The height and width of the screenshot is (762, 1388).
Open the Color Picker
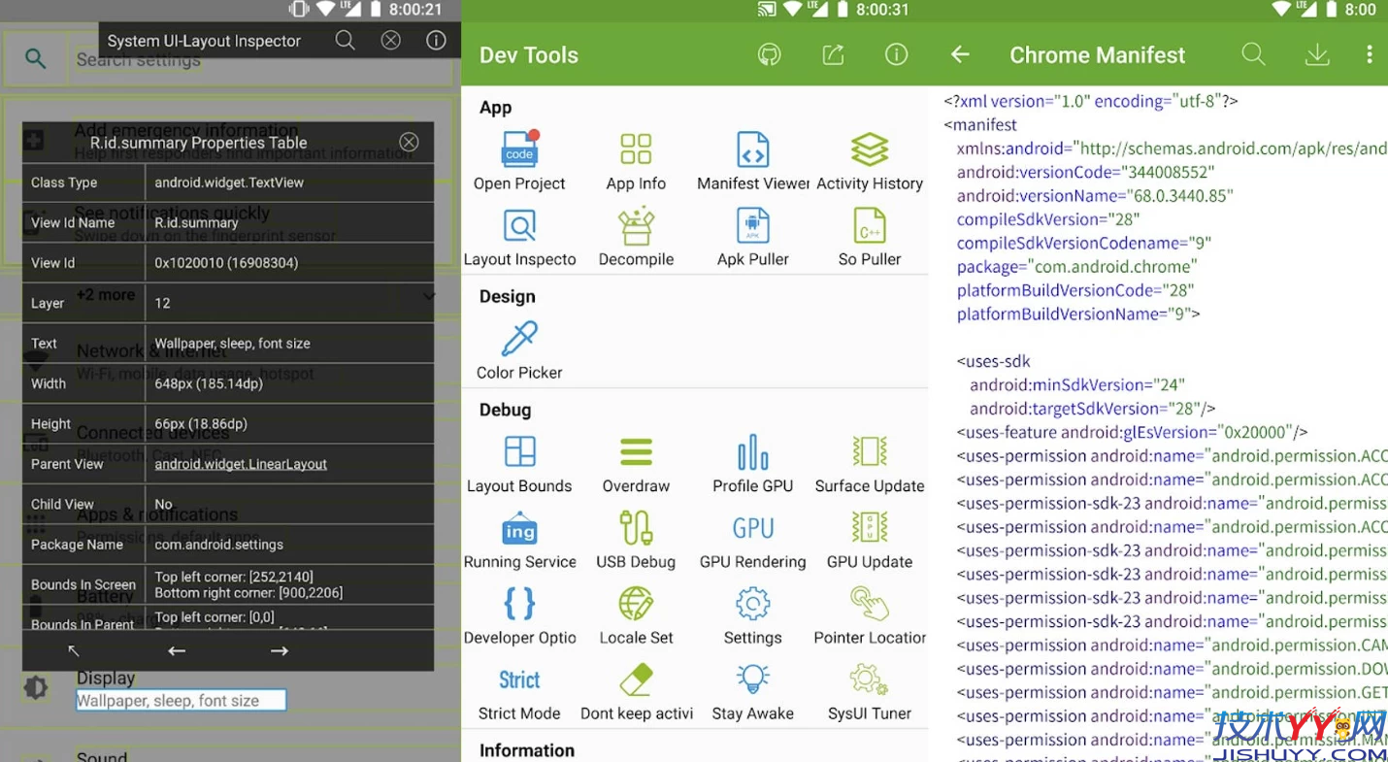point(517,348)
